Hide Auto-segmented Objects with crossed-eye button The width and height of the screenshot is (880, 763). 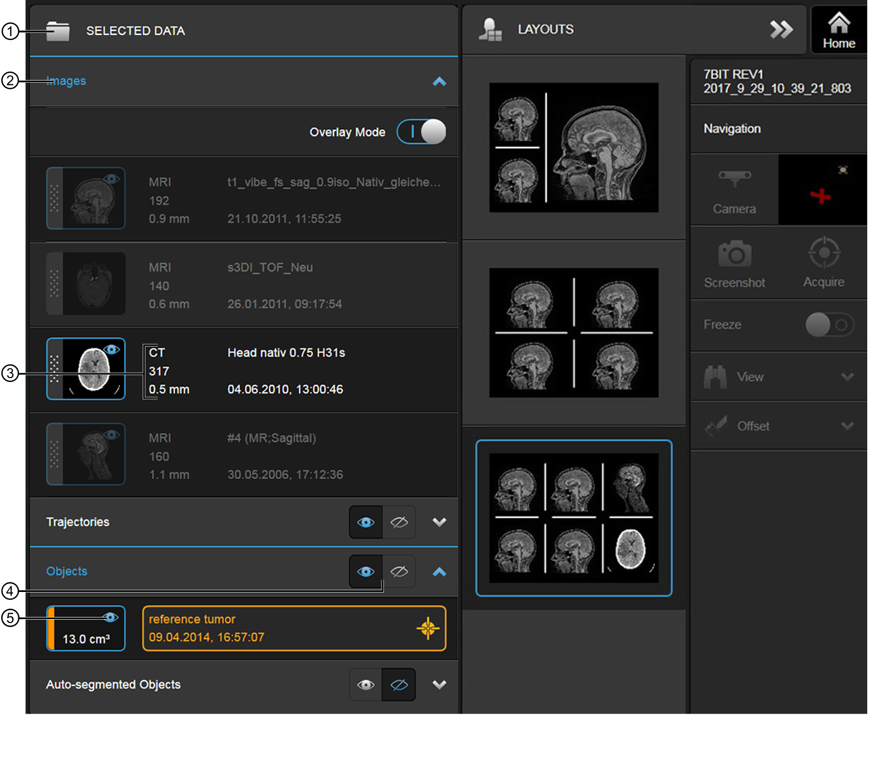pyautogui.click(x=399, y=685)
